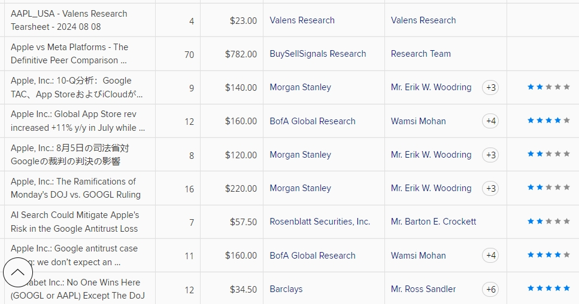Select Wamsi Mohan on Google antitrust case row
The image size is (579, 304).
pos(418,256)
